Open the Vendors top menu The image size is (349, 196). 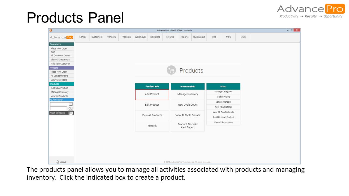[112, 37]
